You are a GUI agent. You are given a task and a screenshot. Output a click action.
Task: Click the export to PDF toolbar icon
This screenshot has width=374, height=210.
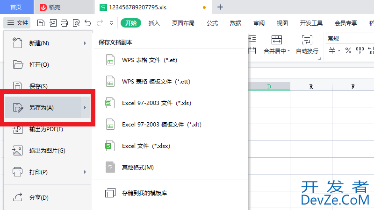(x=53, y=23)
